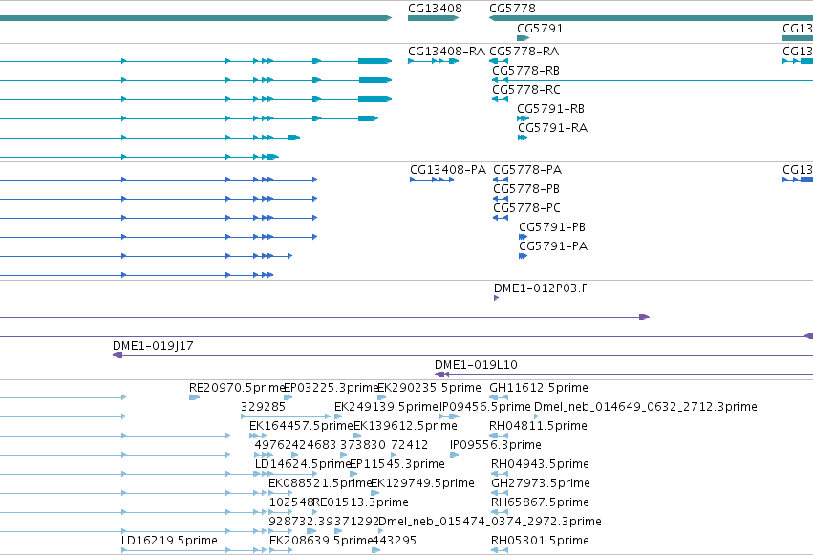Click the RE01513.3prime EST label
The height and width of the screenshot is (555, 813).
(x=361, y=502)
